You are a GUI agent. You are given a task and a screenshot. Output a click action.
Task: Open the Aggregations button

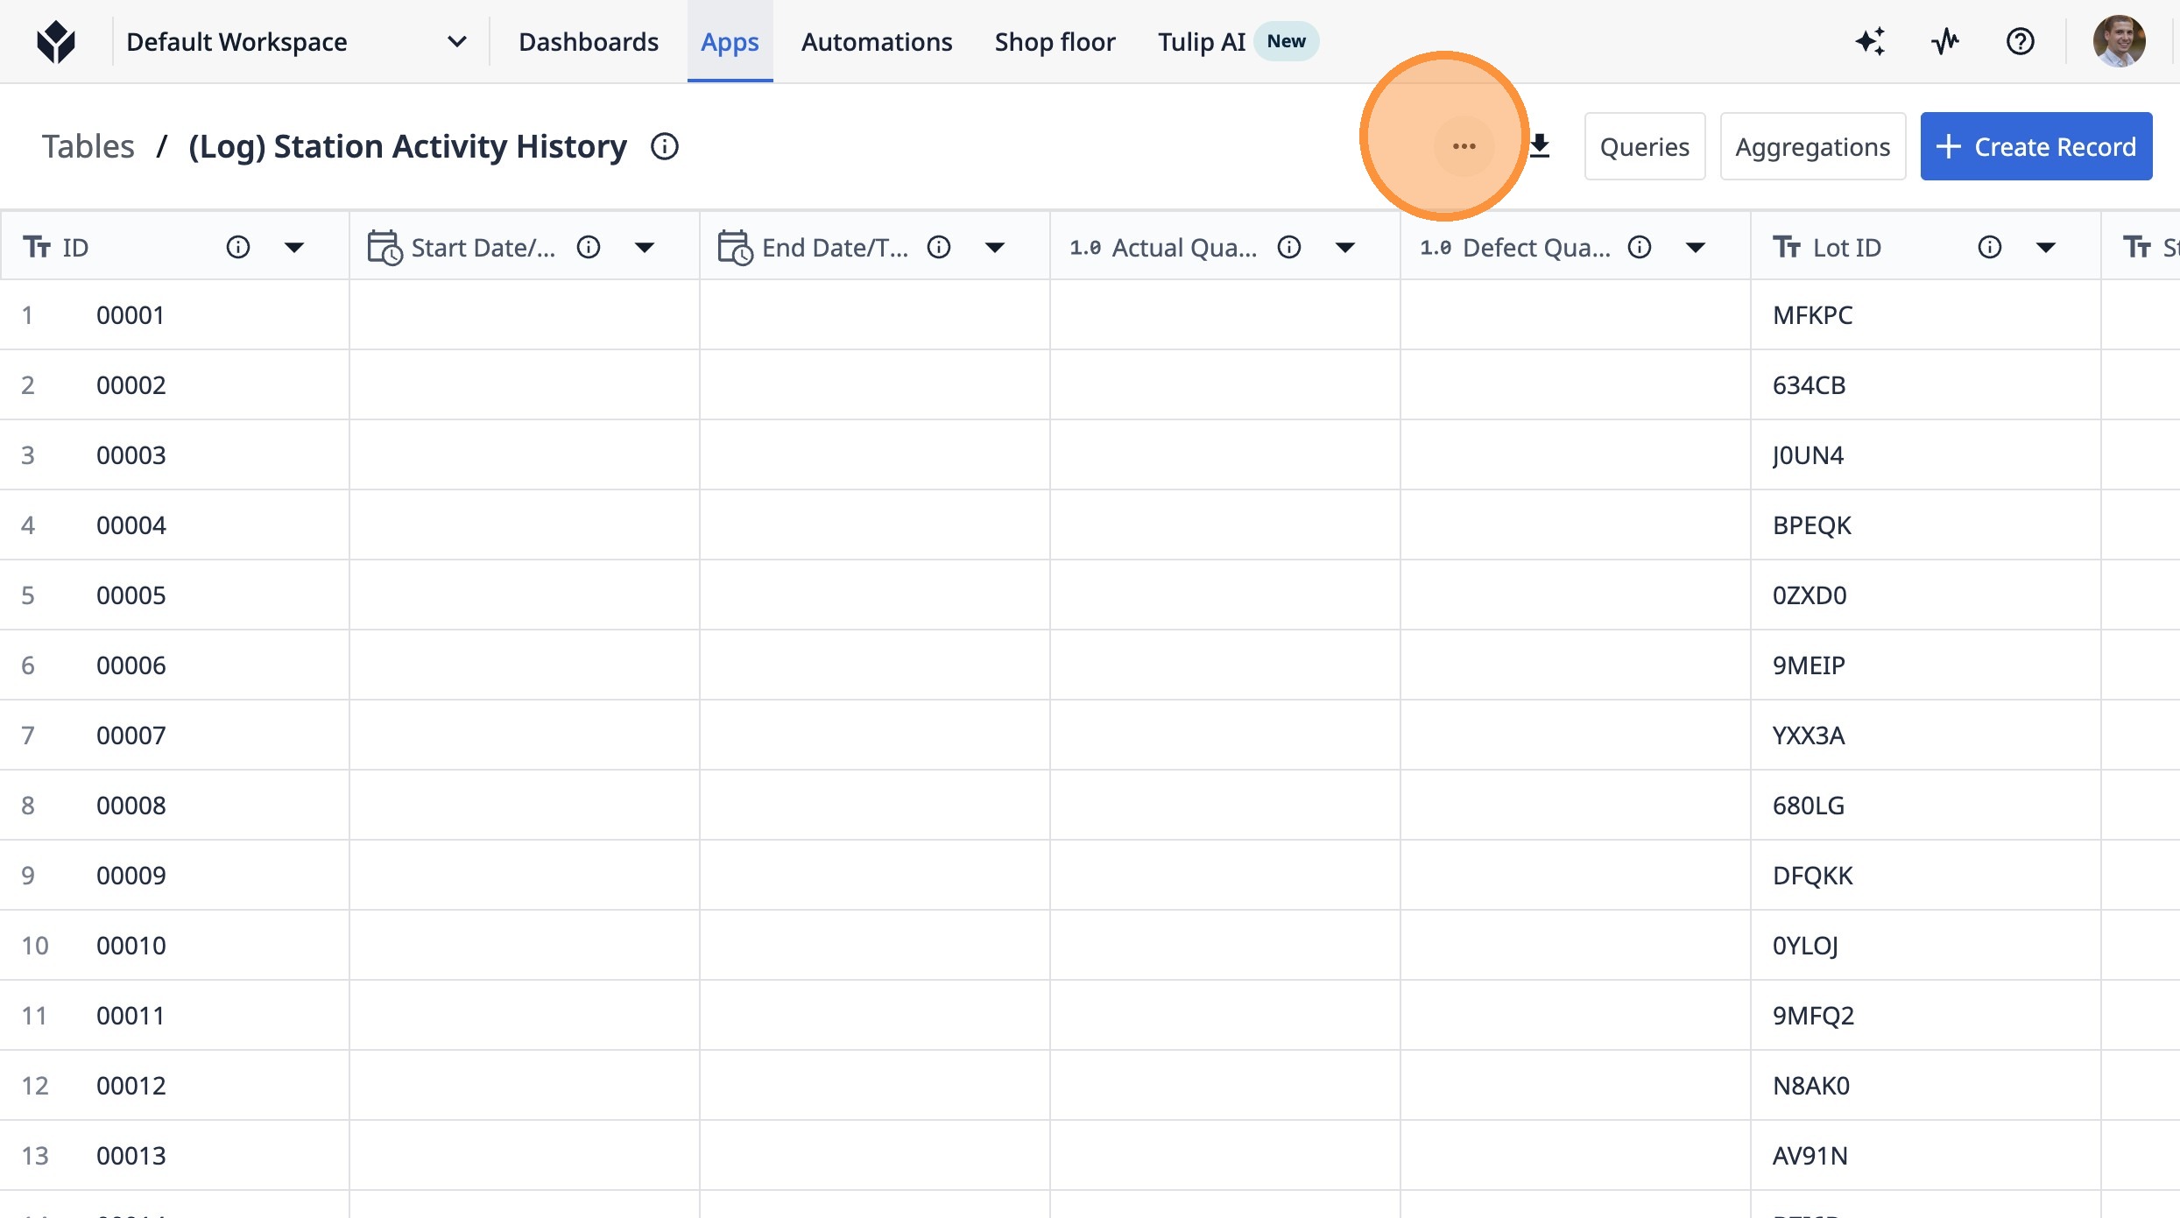coord(1812,146)
